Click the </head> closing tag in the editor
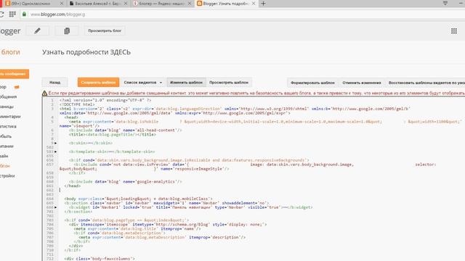The height and width of the screenshot is (261, 465). (73, 186)
